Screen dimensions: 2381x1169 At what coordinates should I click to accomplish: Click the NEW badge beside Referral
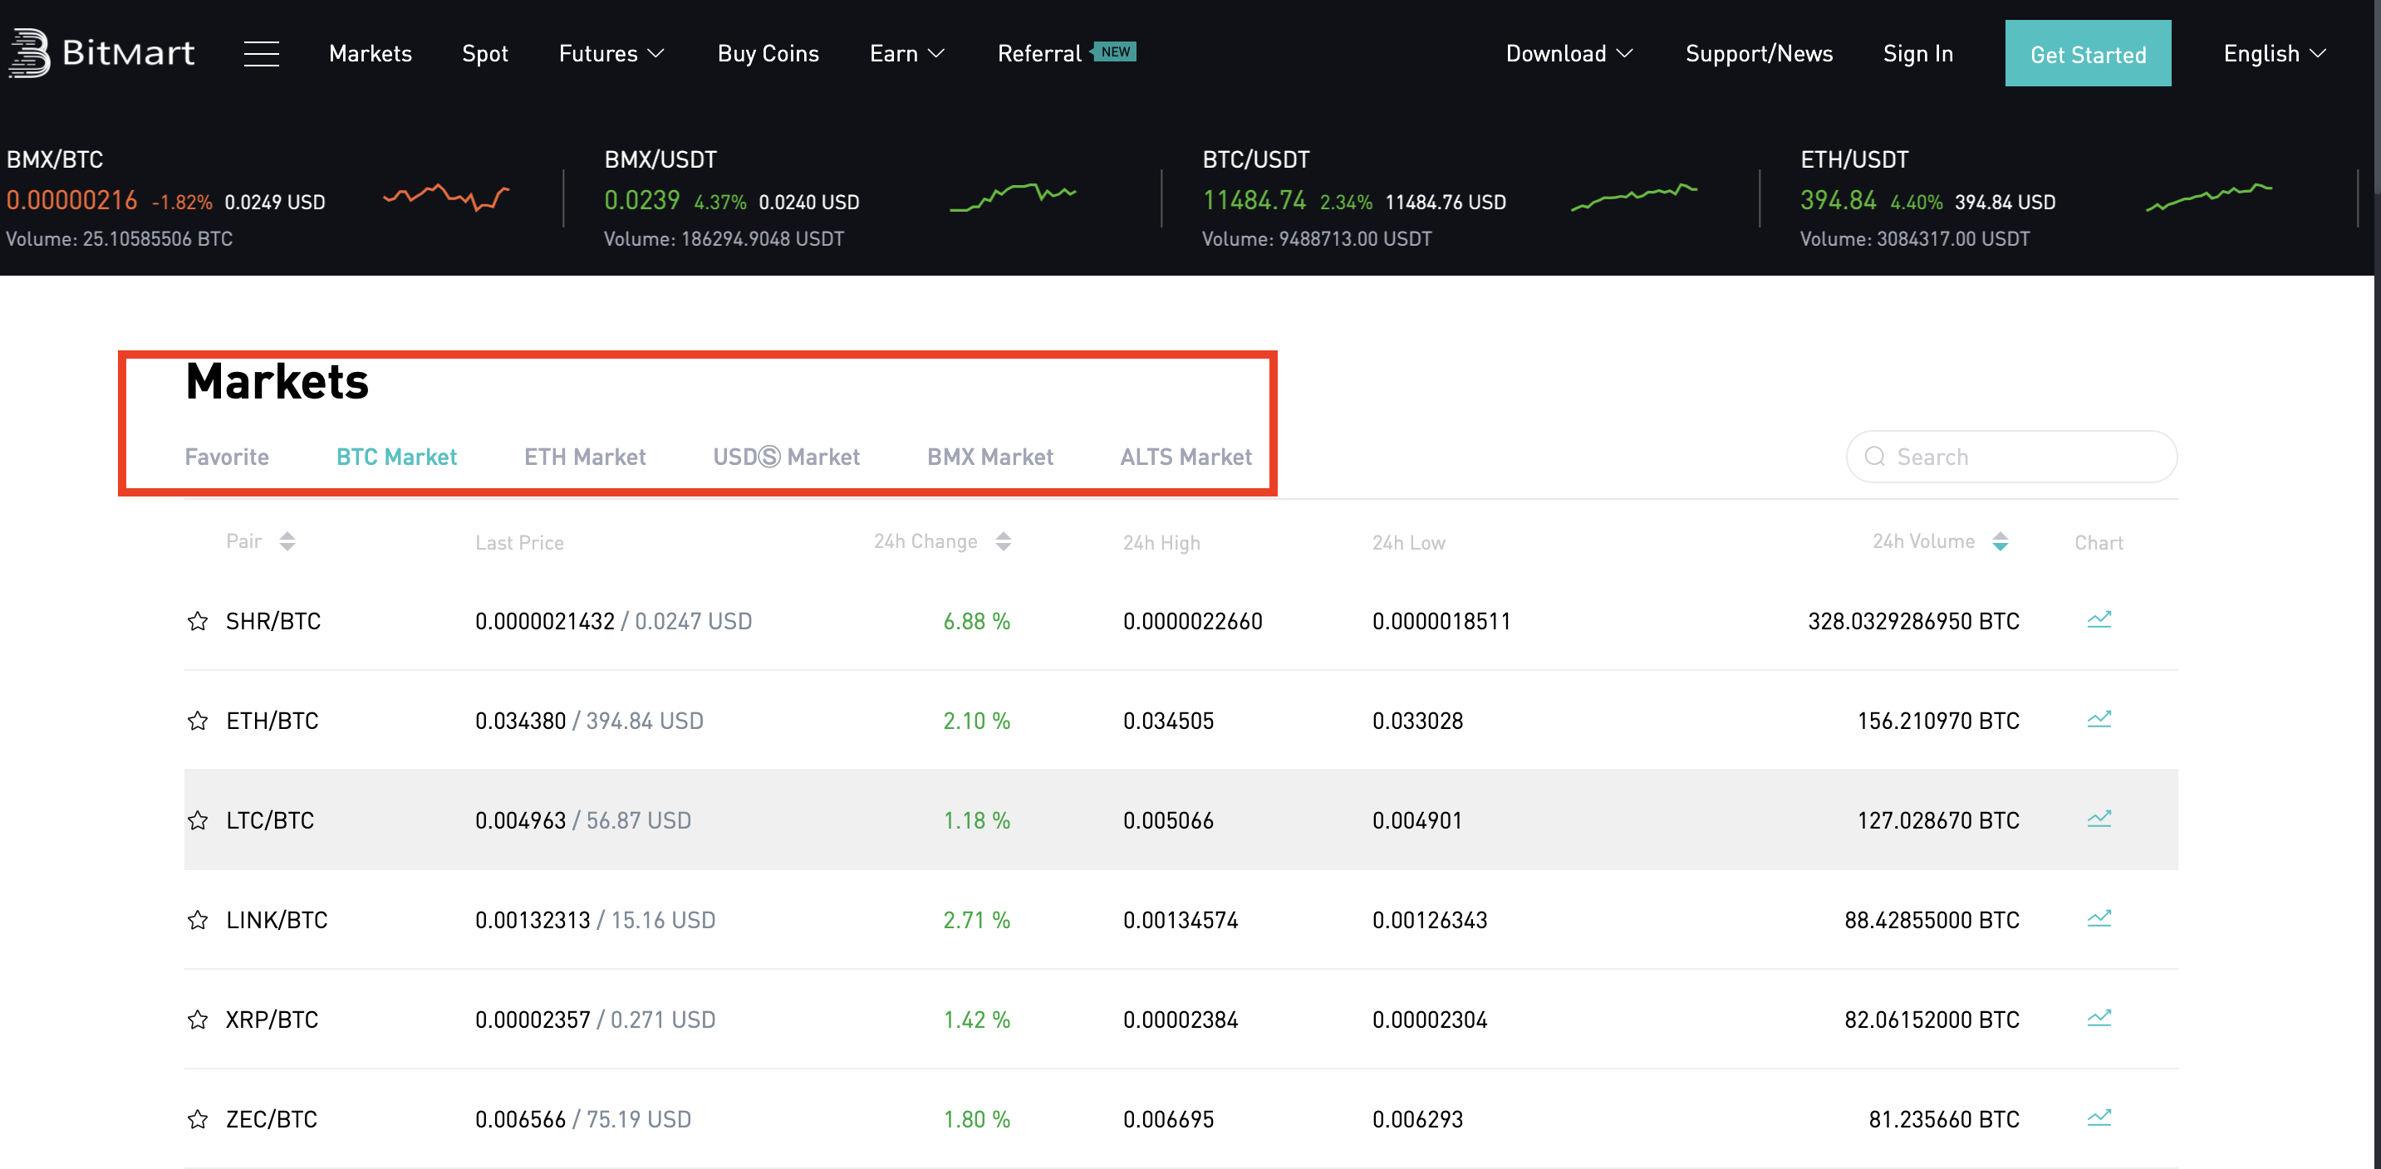1116,51
